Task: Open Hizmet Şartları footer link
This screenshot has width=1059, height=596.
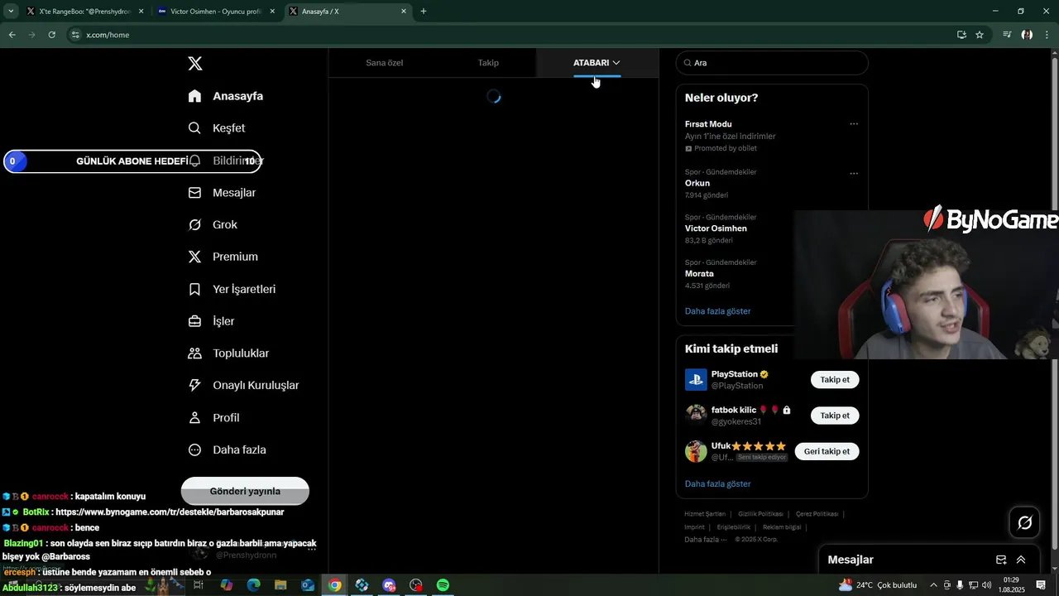Action: pyautogui.click(x=705, y=514)
